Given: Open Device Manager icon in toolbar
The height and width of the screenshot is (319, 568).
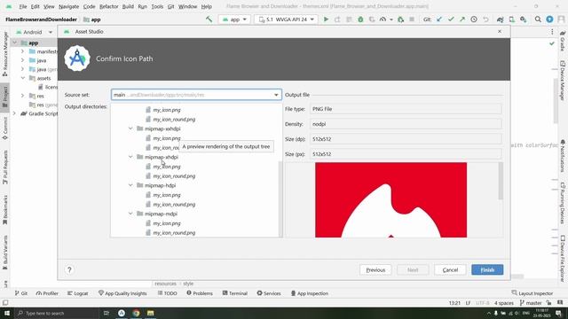Looking at the screenshot, I should click(x=511, y=19).
